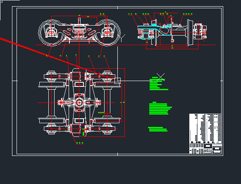Select the middle green notes paragraph

(160, 108)
